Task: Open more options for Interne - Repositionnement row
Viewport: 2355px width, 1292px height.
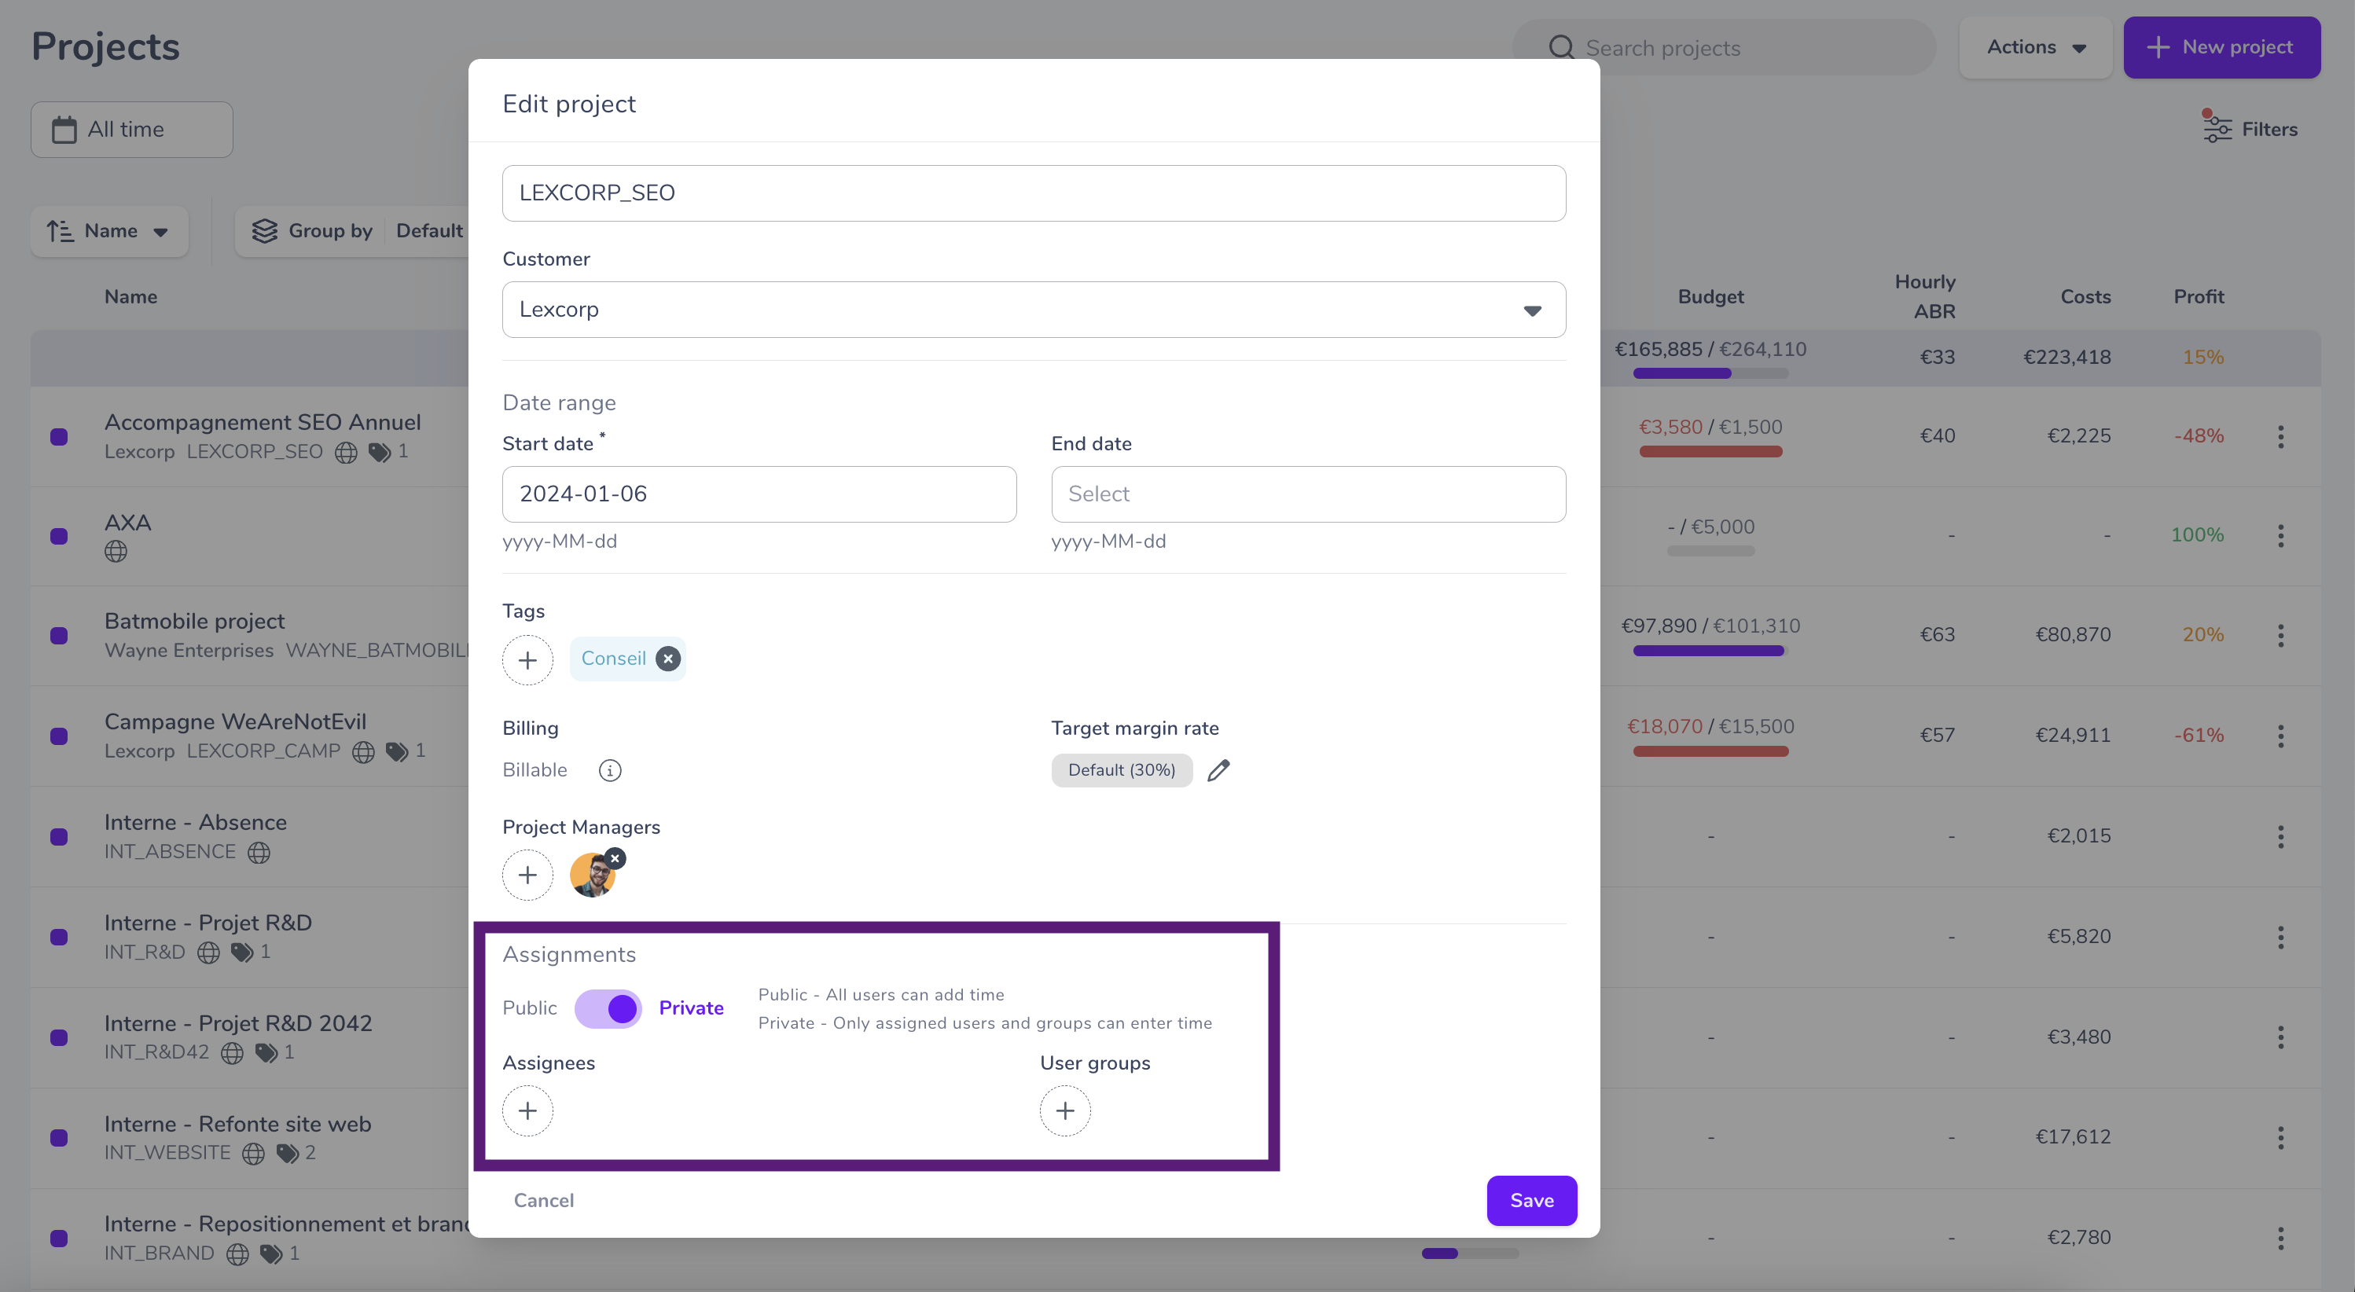Action: click(x=2281, y=1239)
